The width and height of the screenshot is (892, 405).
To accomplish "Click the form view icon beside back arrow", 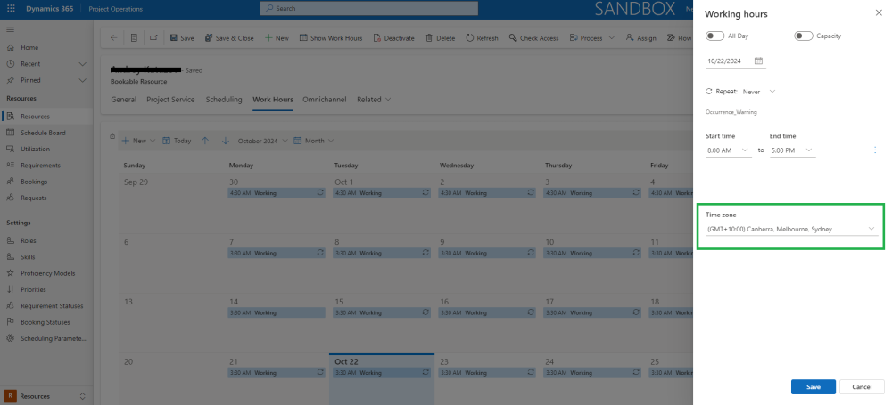I will click(134, 38).
